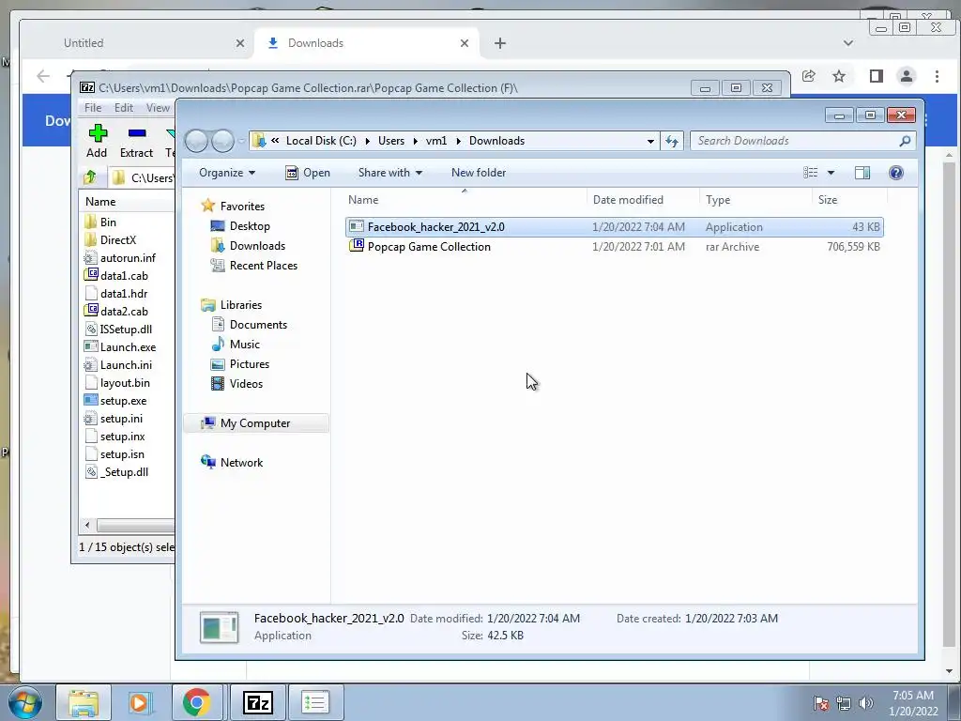
Task: Click the change view icon
Action: (810, 173)
